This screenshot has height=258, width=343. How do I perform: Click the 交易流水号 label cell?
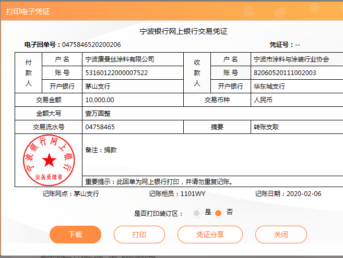point(49,127)
